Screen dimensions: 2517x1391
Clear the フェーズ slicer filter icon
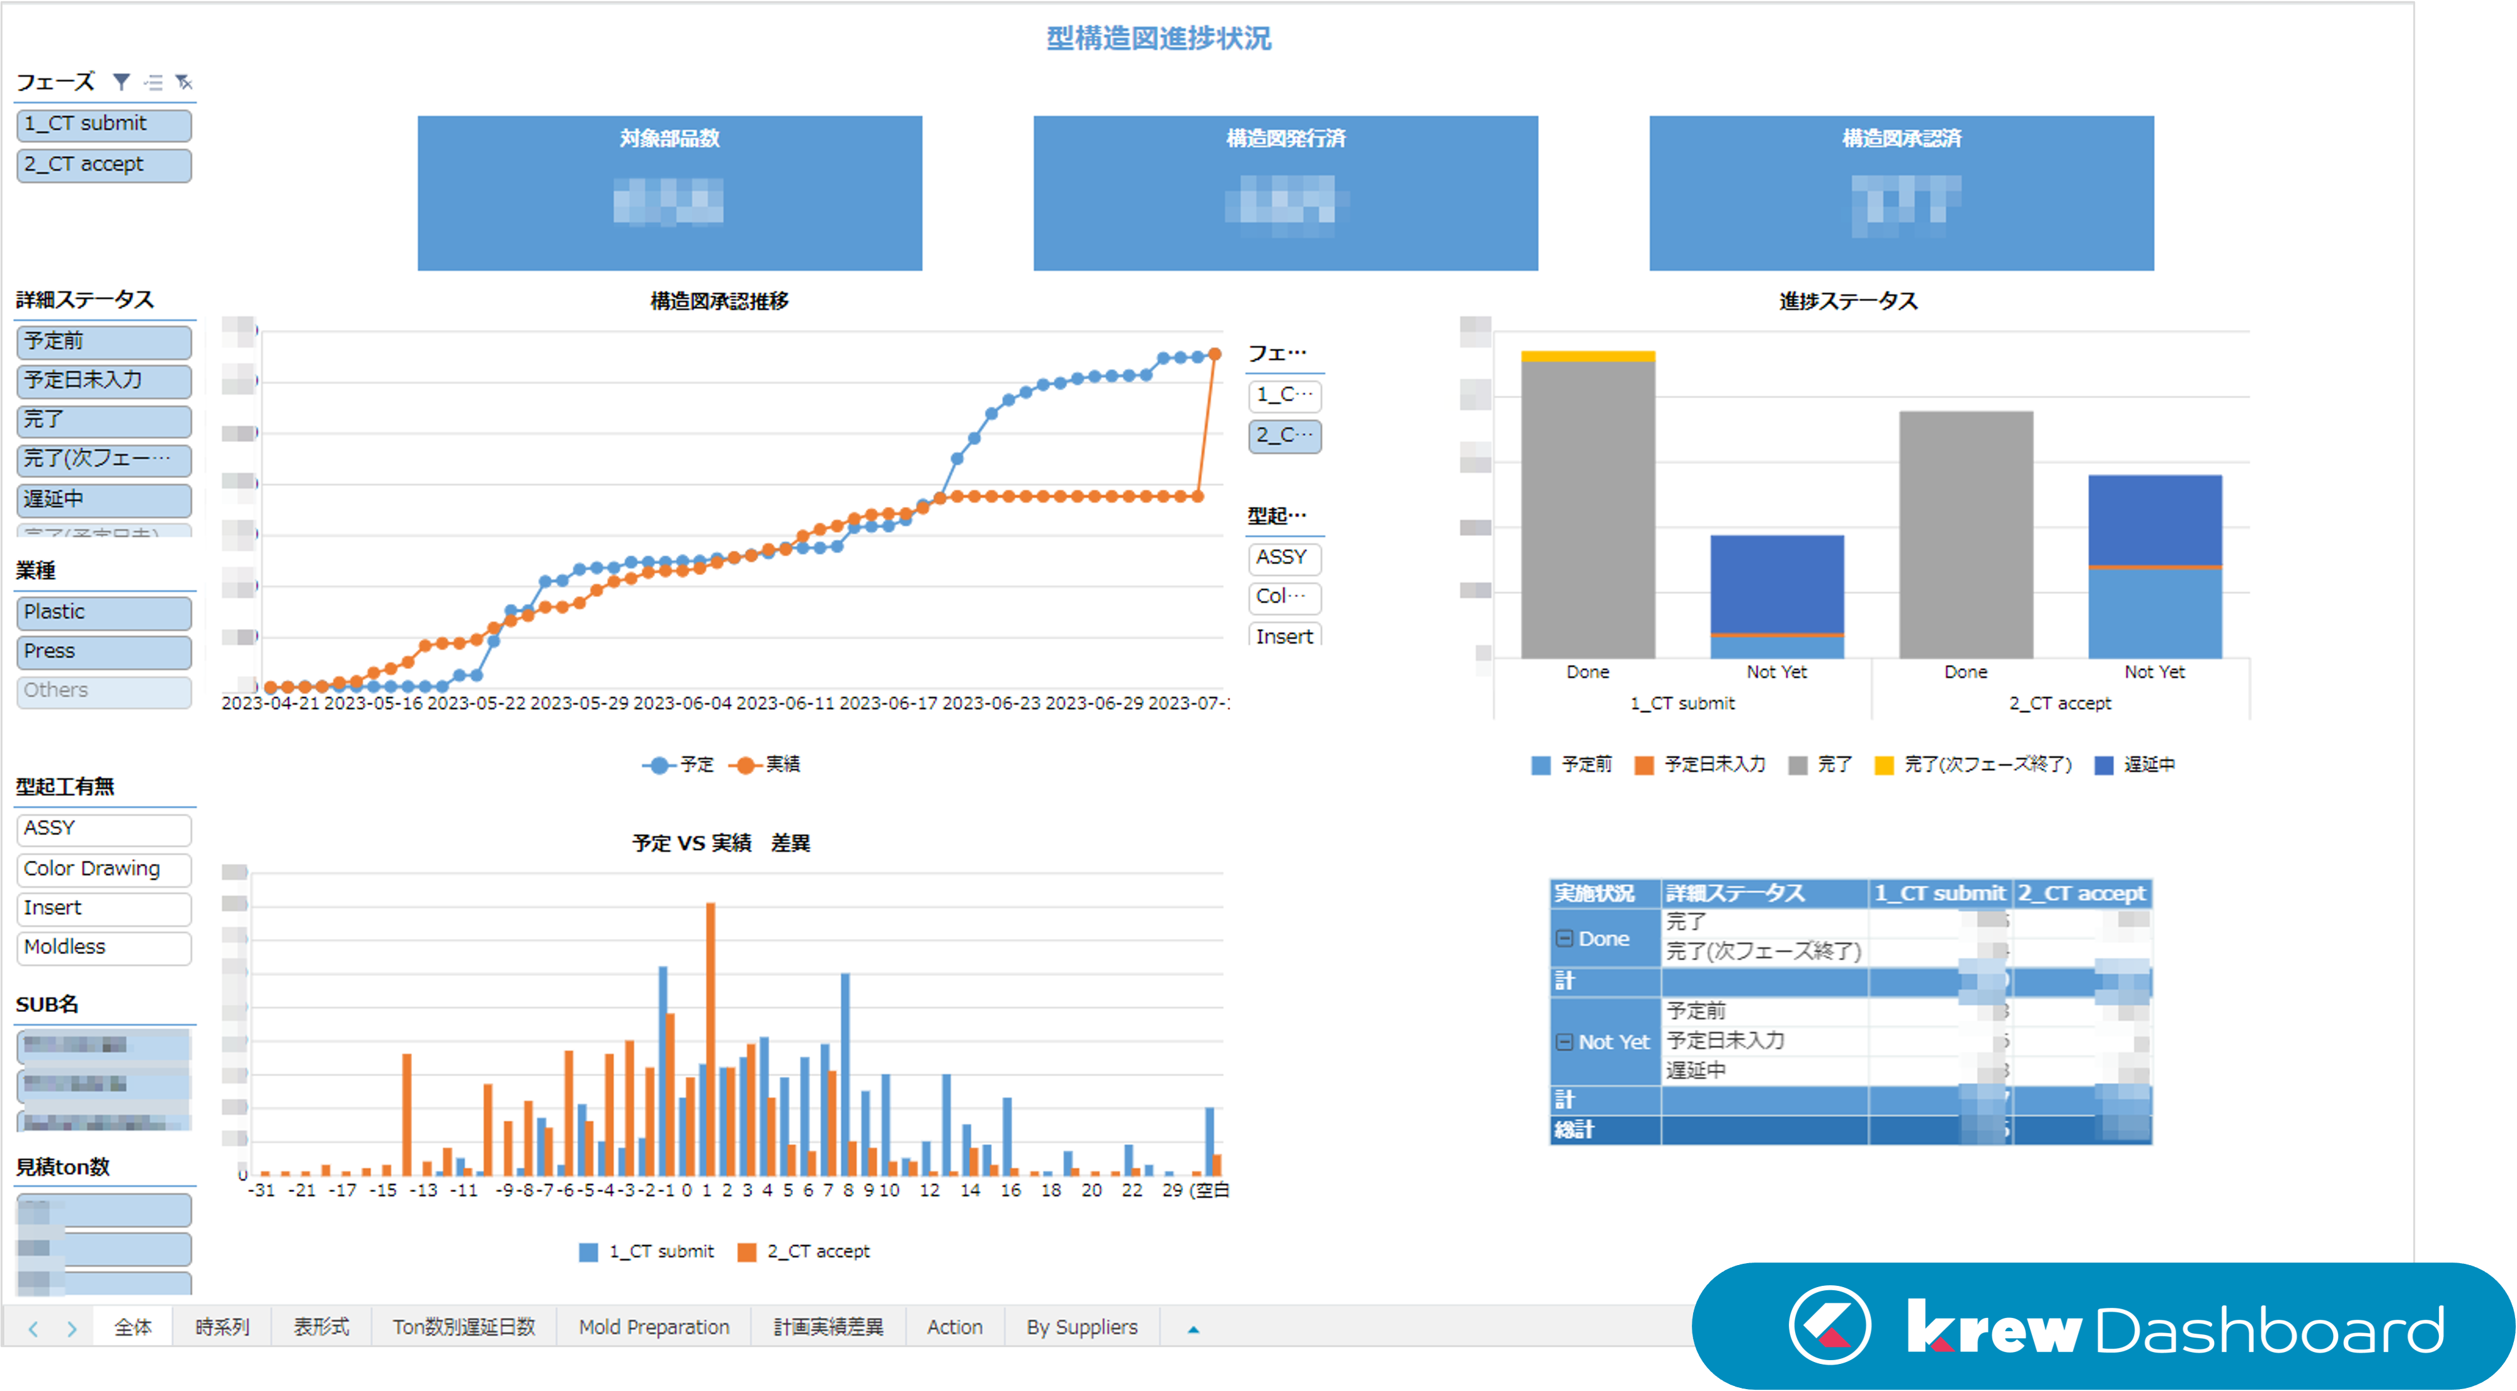[x=184, y=82]
